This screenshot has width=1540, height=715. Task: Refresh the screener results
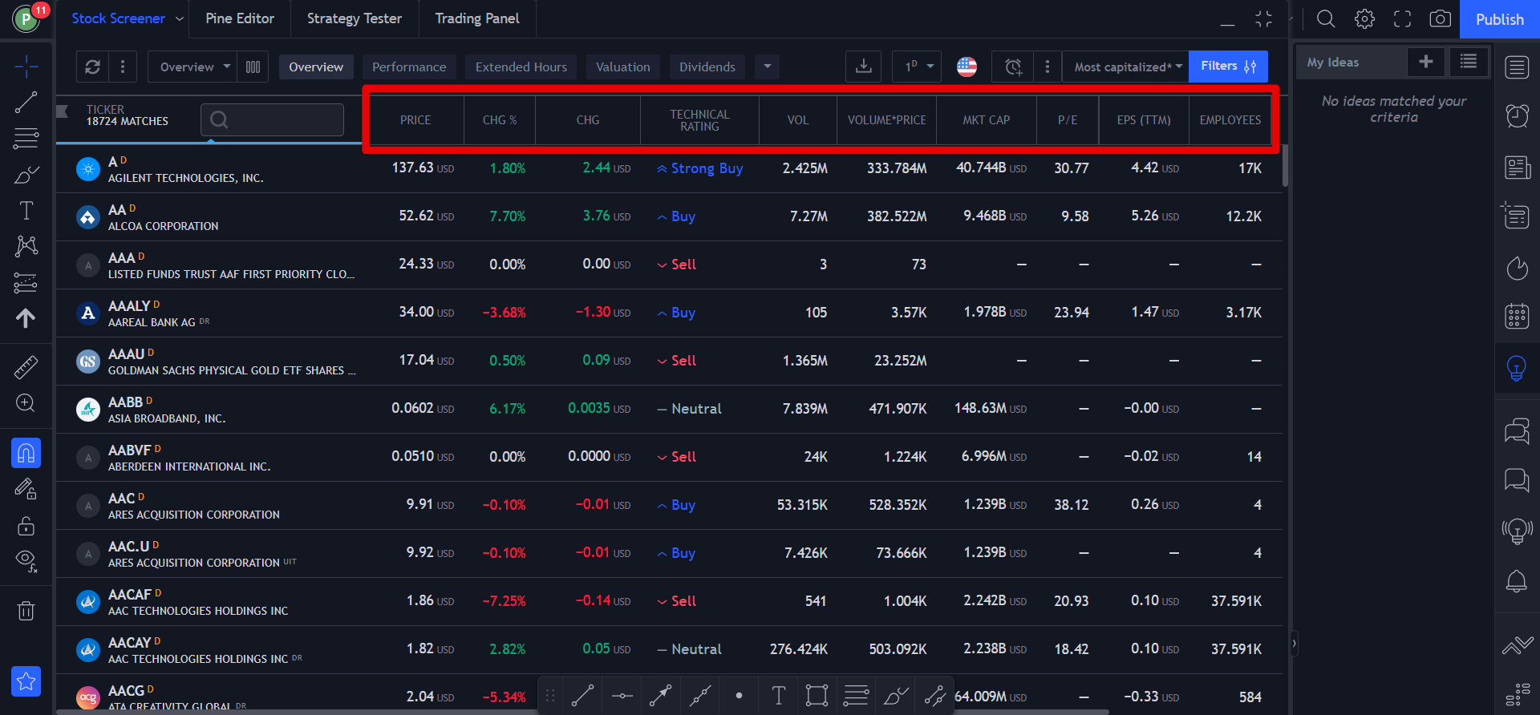(92, 67)
